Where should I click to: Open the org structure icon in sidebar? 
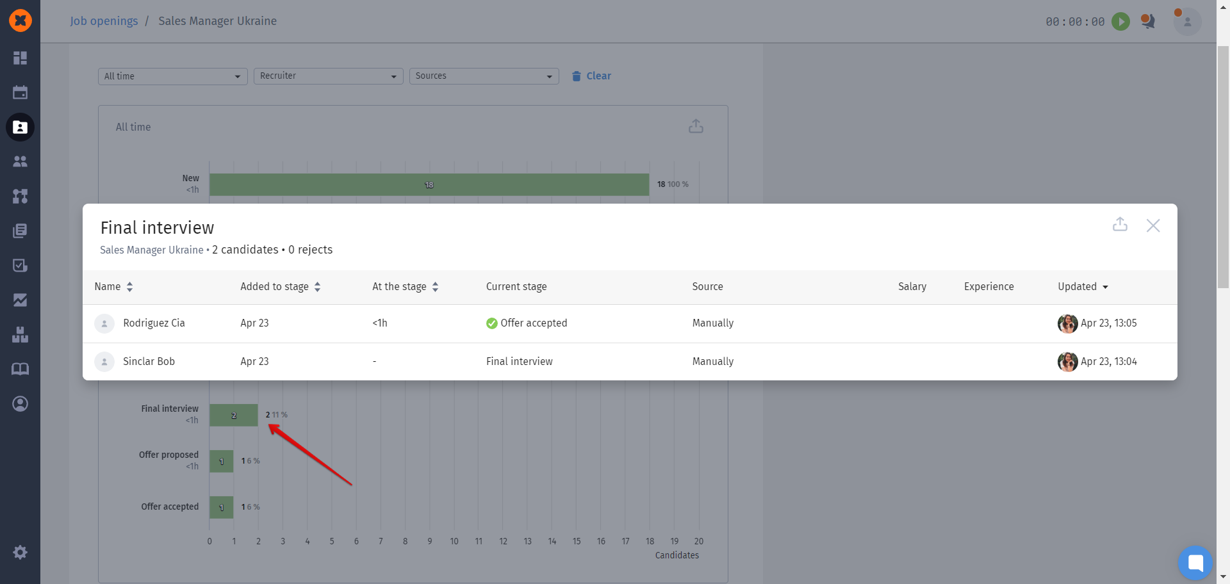click(20, 196)
